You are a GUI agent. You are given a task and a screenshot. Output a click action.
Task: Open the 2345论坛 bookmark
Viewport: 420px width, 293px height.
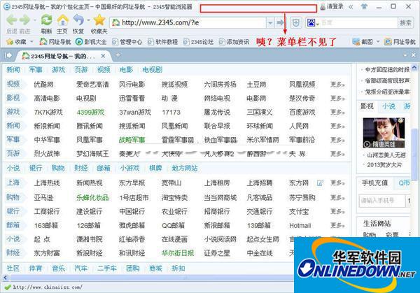(x=199, y=42)
